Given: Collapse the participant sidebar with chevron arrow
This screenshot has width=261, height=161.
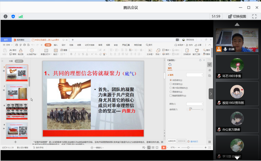Looking at the screenshot, I should (211, 94).
